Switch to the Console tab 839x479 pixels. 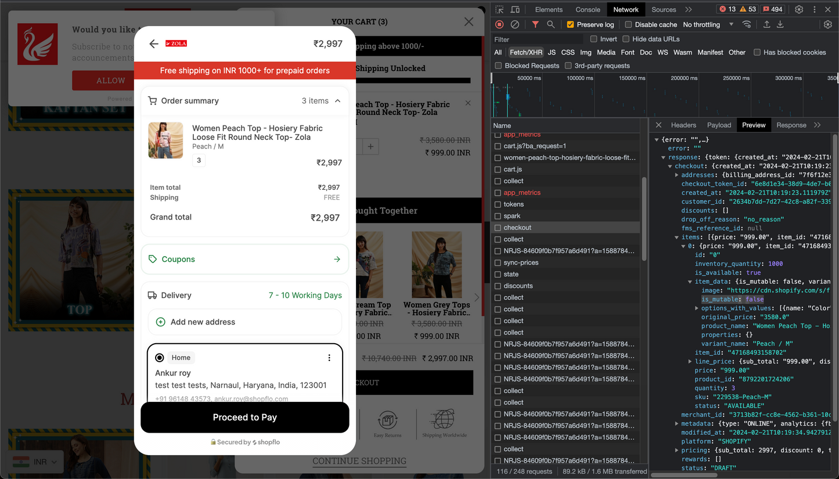point(588,9)
